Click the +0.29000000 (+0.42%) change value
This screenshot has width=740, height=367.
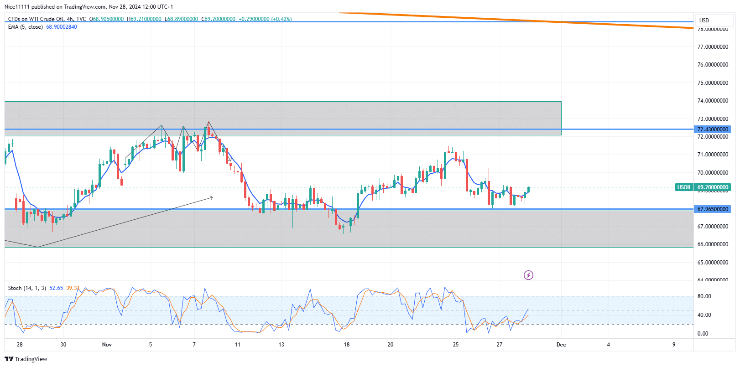265,19
